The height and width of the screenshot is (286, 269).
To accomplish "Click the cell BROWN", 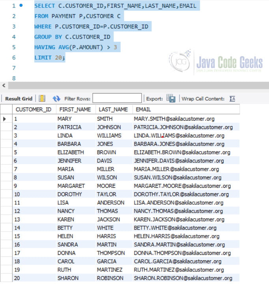I will tap(106, 153).
